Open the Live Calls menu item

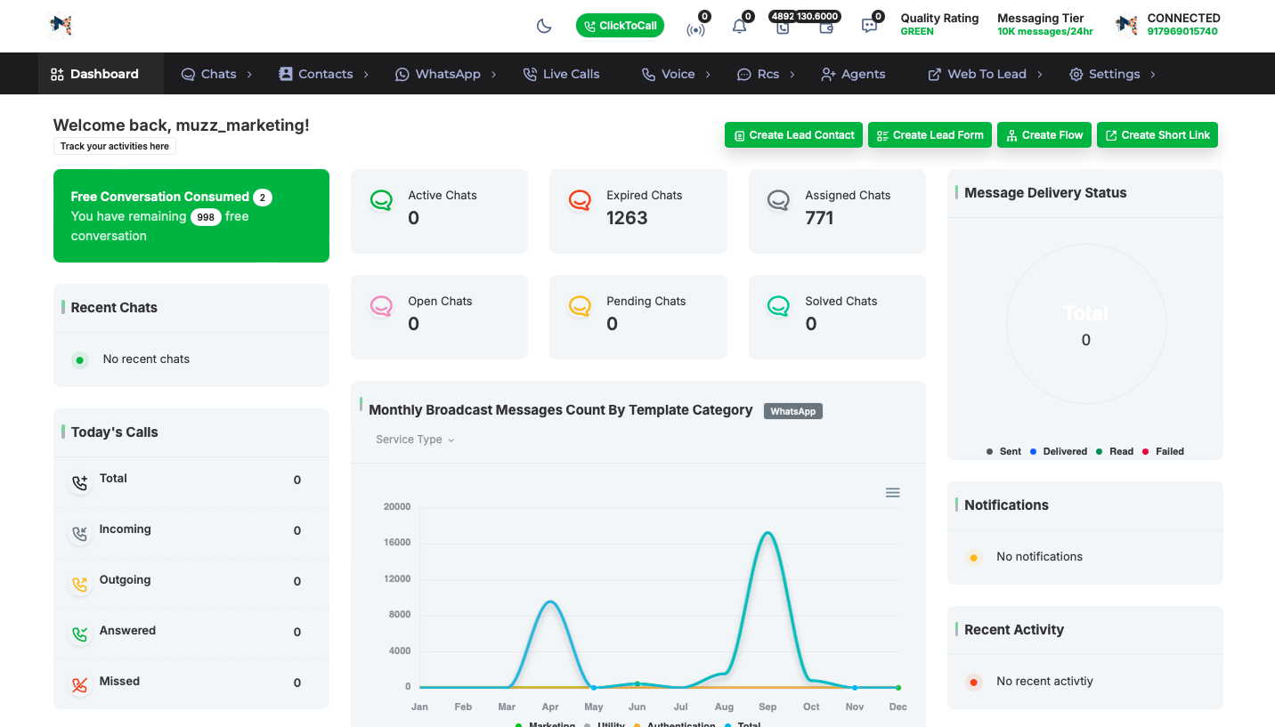coord(562,74)
